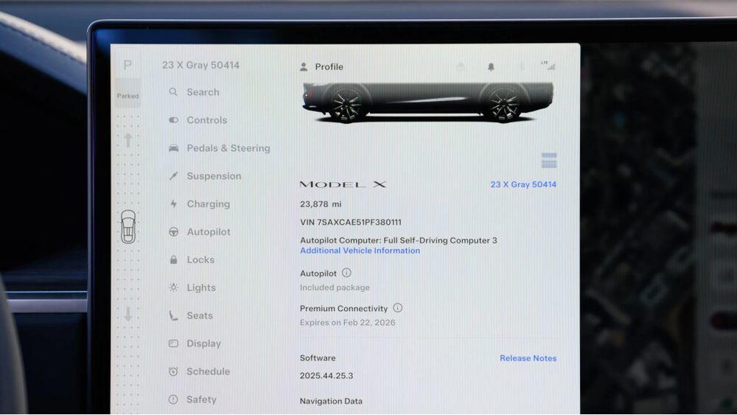The width and height of the screenshot is (737, 415).
Task: Click the Autopilot info circle icon
Action: [x=346, y=273]
